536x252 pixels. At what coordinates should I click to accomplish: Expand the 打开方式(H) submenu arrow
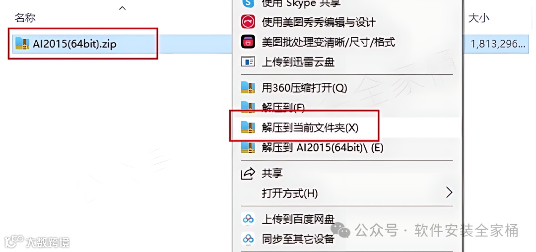tap(449, 193)
